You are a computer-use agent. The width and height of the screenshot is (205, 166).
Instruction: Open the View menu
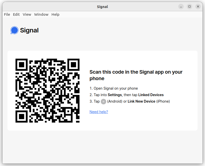pyautogui.click(x=27, y=14)
